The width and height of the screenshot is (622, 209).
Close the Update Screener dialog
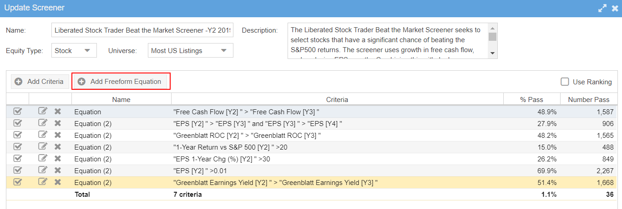tap(615, 8)
